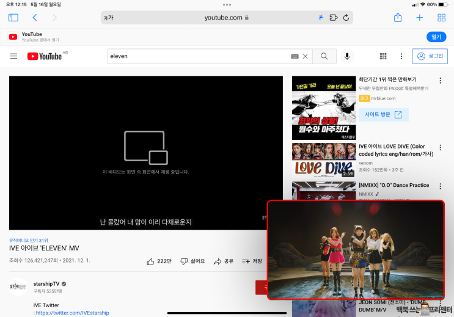This screenshot has height=317, width=454.
Task: Go forward using Safari forward arrow
Action: tap(54, 18)
